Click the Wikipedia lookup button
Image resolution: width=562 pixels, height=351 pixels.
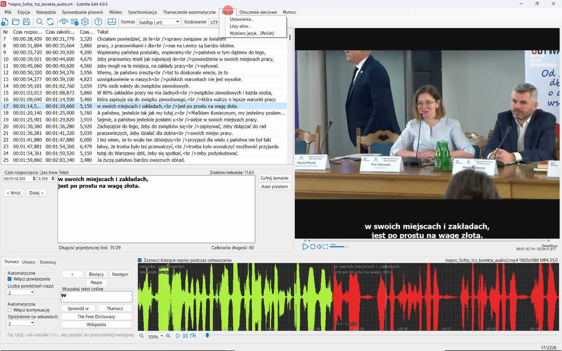coord(96,325)
